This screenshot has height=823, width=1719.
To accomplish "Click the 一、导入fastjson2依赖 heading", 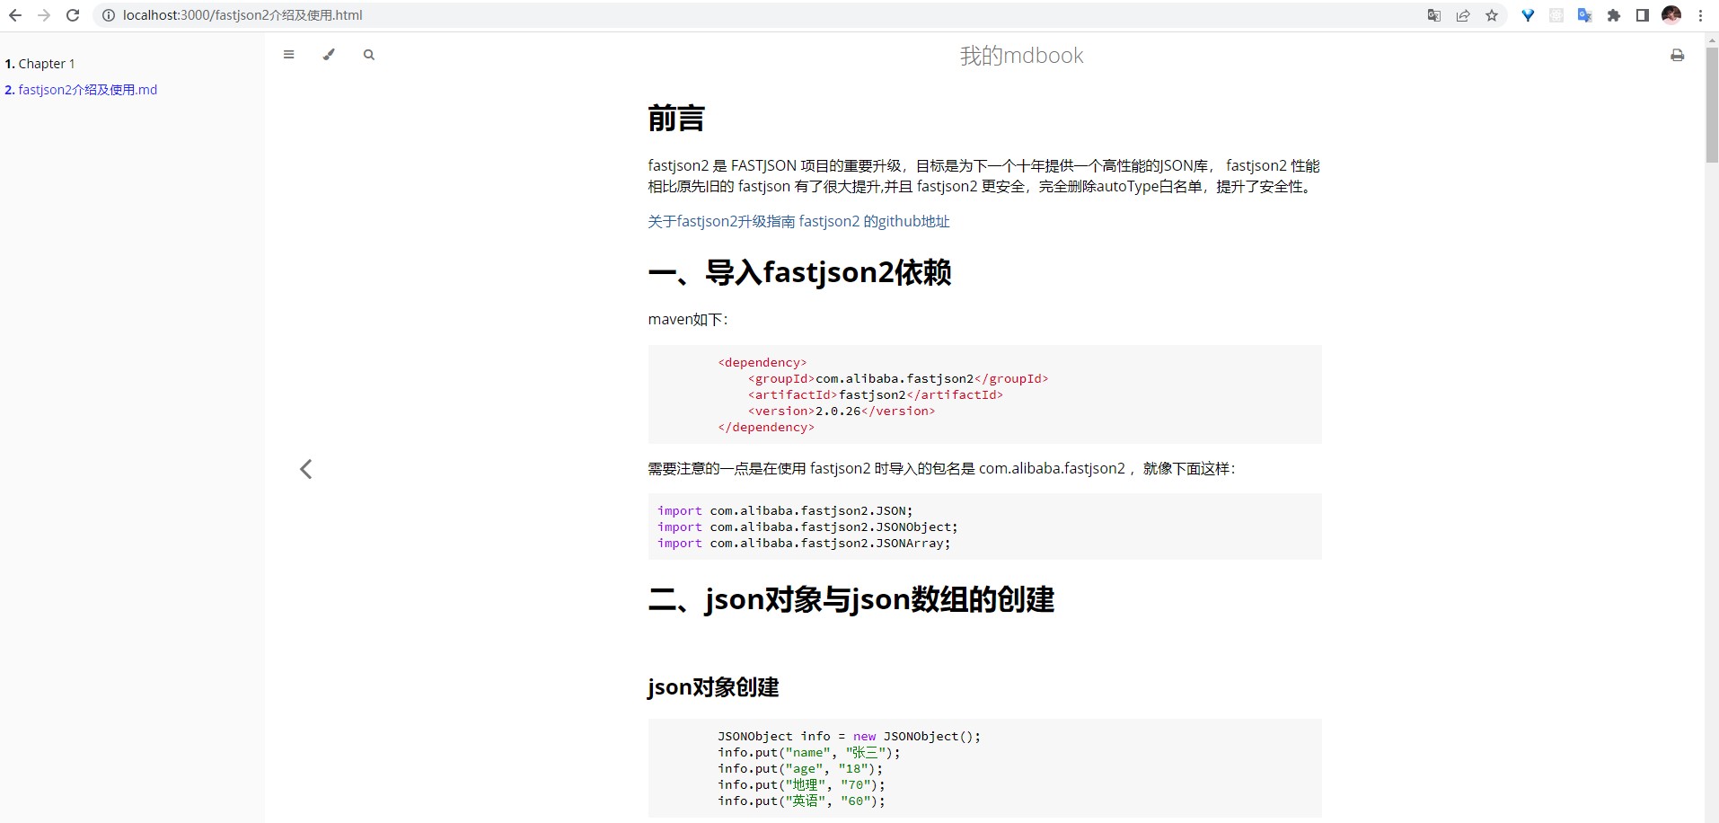I will pos(799,272).
